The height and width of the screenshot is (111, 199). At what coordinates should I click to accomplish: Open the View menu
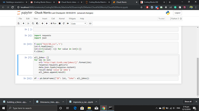(x=36, y=19)
